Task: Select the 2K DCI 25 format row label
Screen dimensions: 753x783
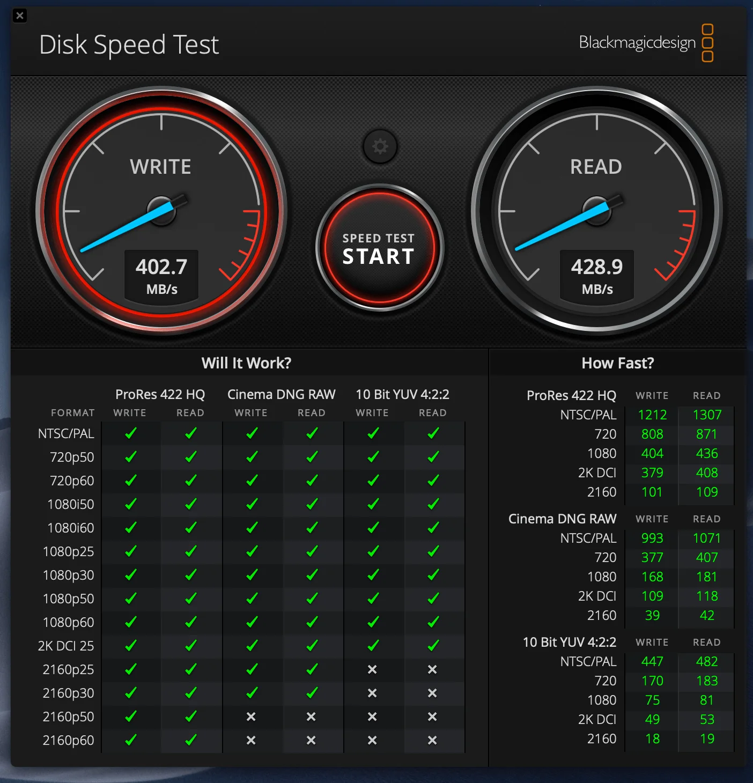Action: (66, 646)
